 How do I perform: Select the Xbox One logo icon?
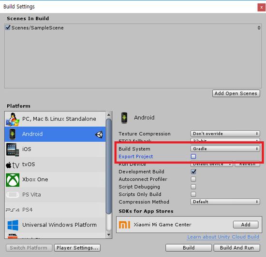pos(13,180)
